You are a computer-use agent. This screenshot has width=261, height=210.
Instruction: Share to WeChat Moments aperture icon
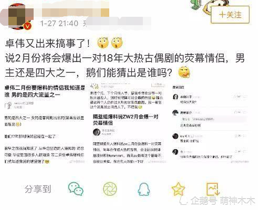tap(110, 189)
